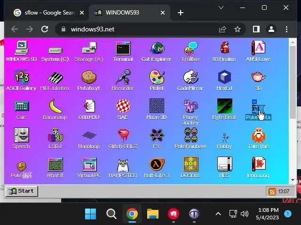This screenshot has height=225, width=301.
Task: Open the 3D teapot icon
Action: click(x=258, y=77)
